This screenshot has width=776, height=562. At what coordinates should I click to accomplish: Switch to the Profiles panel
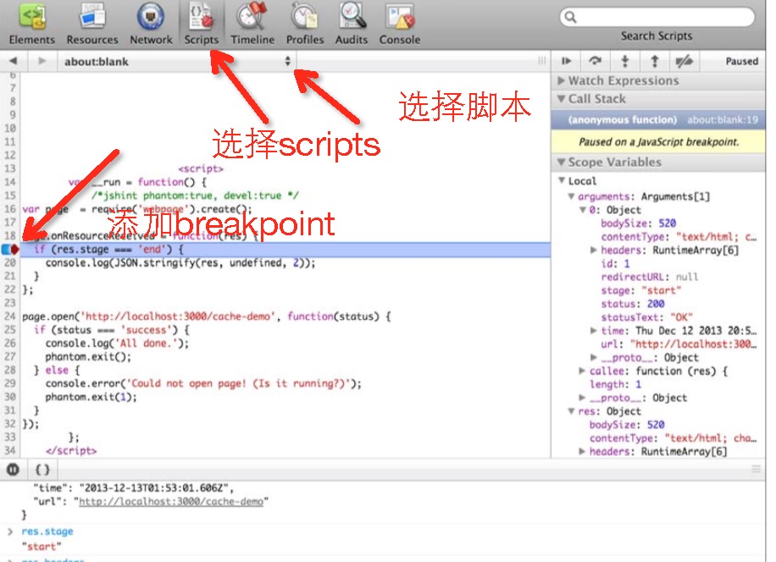pos(305,24)
